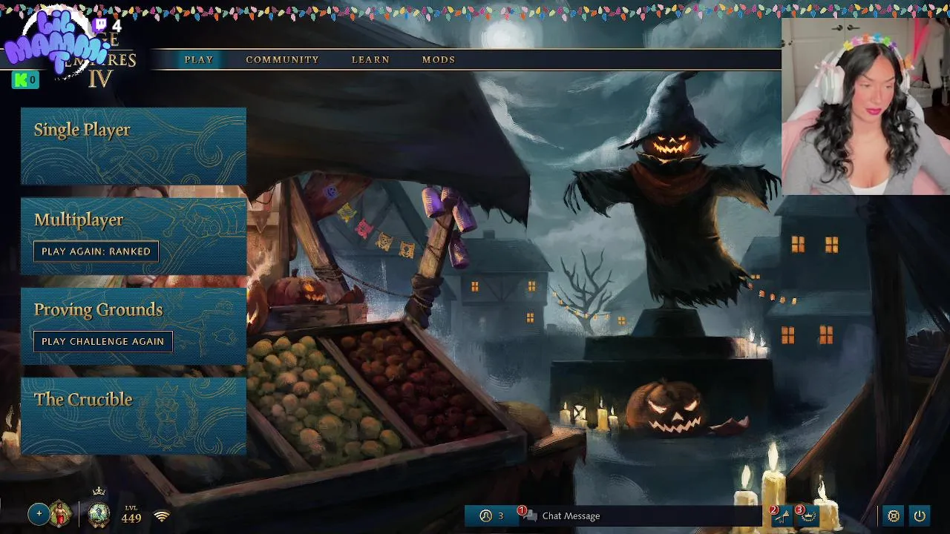Click Play Again: Ranked button
Image resolution: width=950 pixels, height=534 pixels.
click(96, 251)
